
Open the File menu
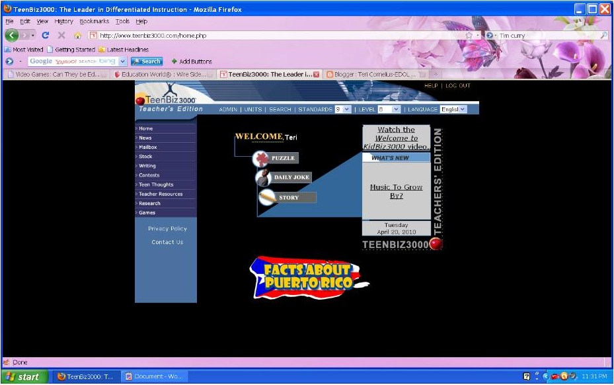click(9, 21)
